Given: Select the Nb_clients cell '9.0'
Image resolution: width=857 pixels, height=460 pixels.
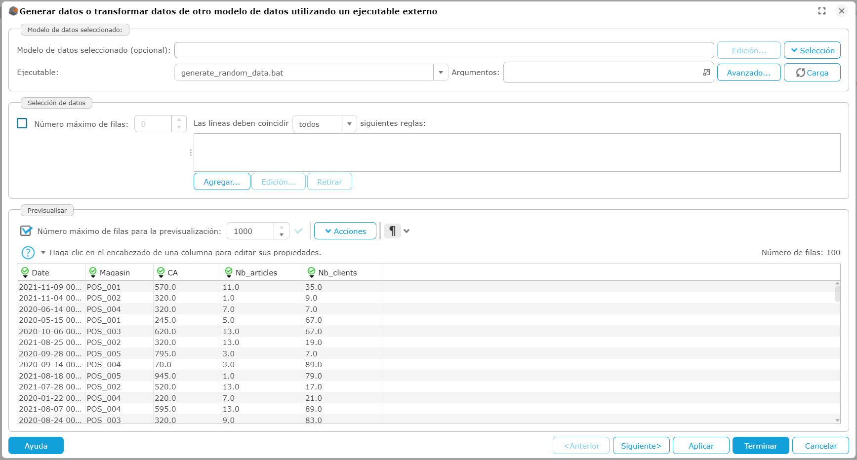Looking at the screenshot, I should point(343,298).
